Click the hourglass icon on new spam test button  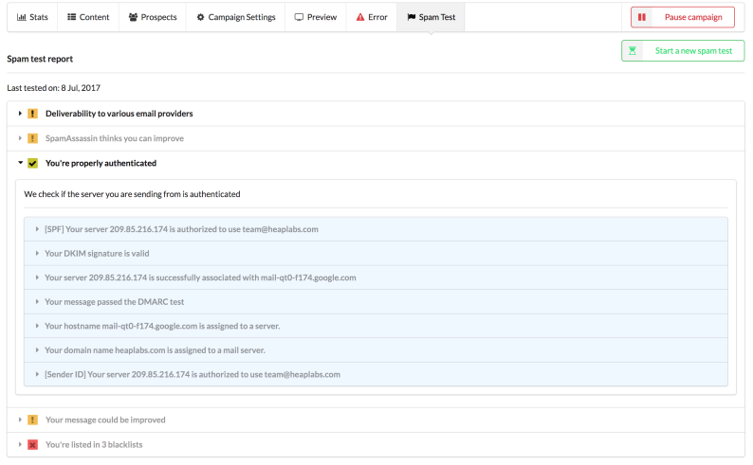[x=633, y=51]
